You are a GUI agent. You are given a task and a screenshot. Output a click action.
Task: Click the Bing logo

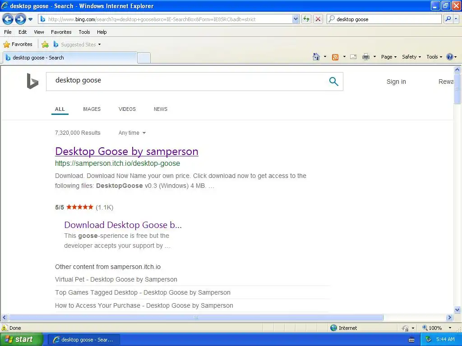[x=32, y=81]
